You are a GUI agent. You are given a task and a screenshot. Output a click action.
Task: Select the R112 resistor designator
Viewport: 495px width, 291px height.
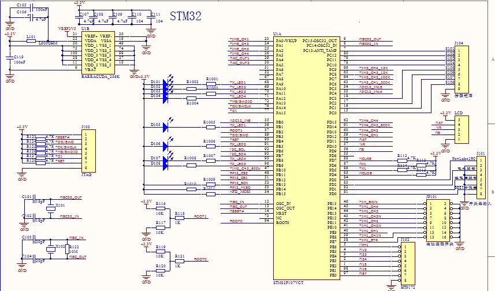(x=402, y=156)
